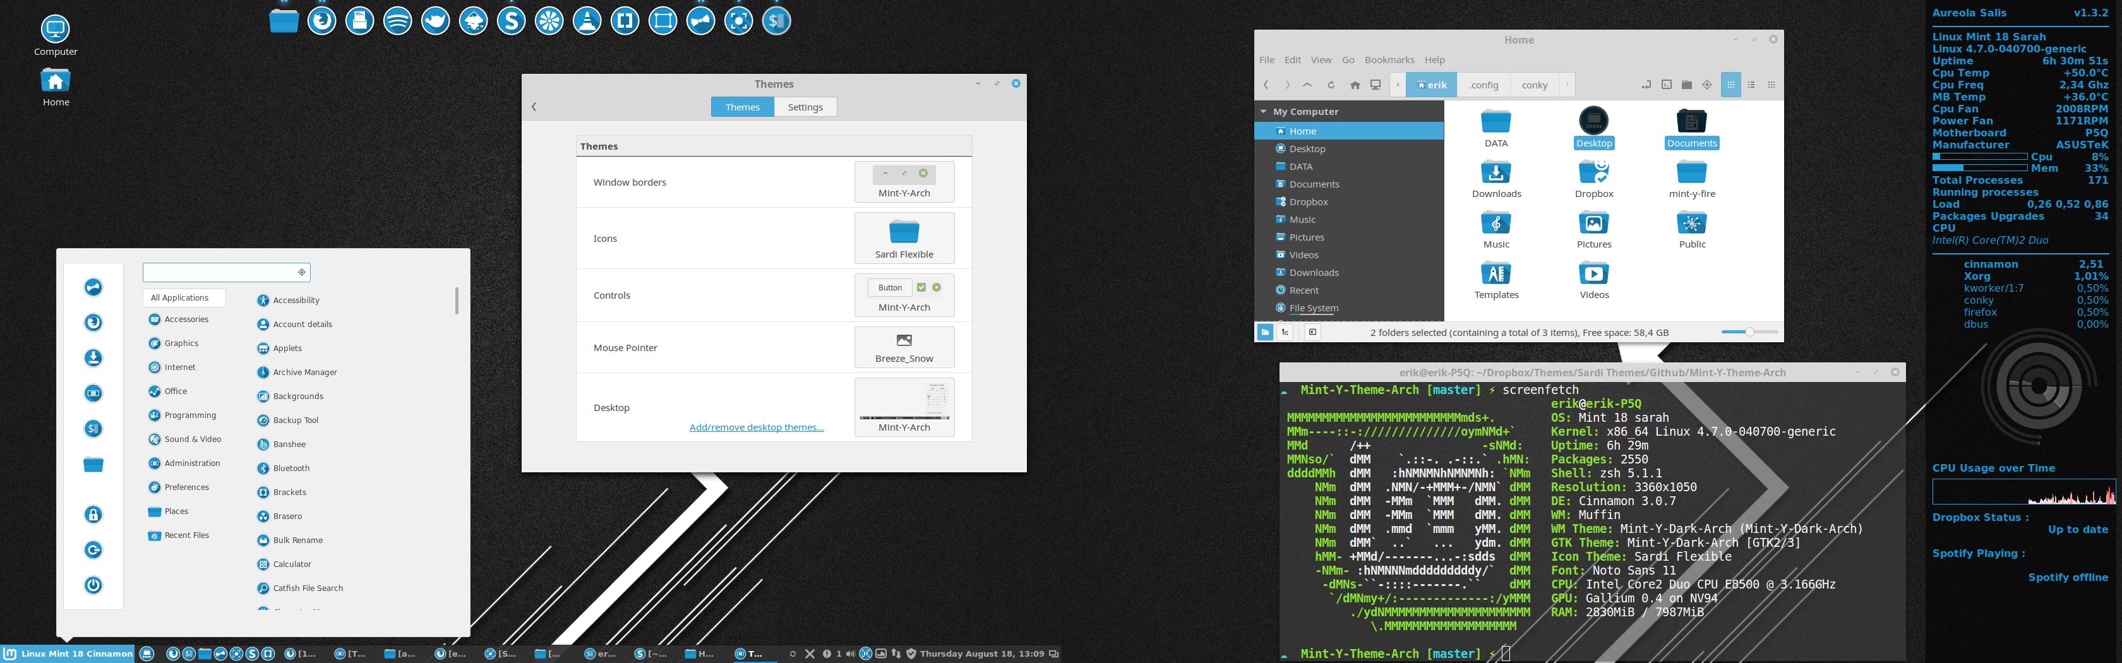This screenshot has width=2122, height=663.
Task: Click the application menu search box
Action: (225, 272)
